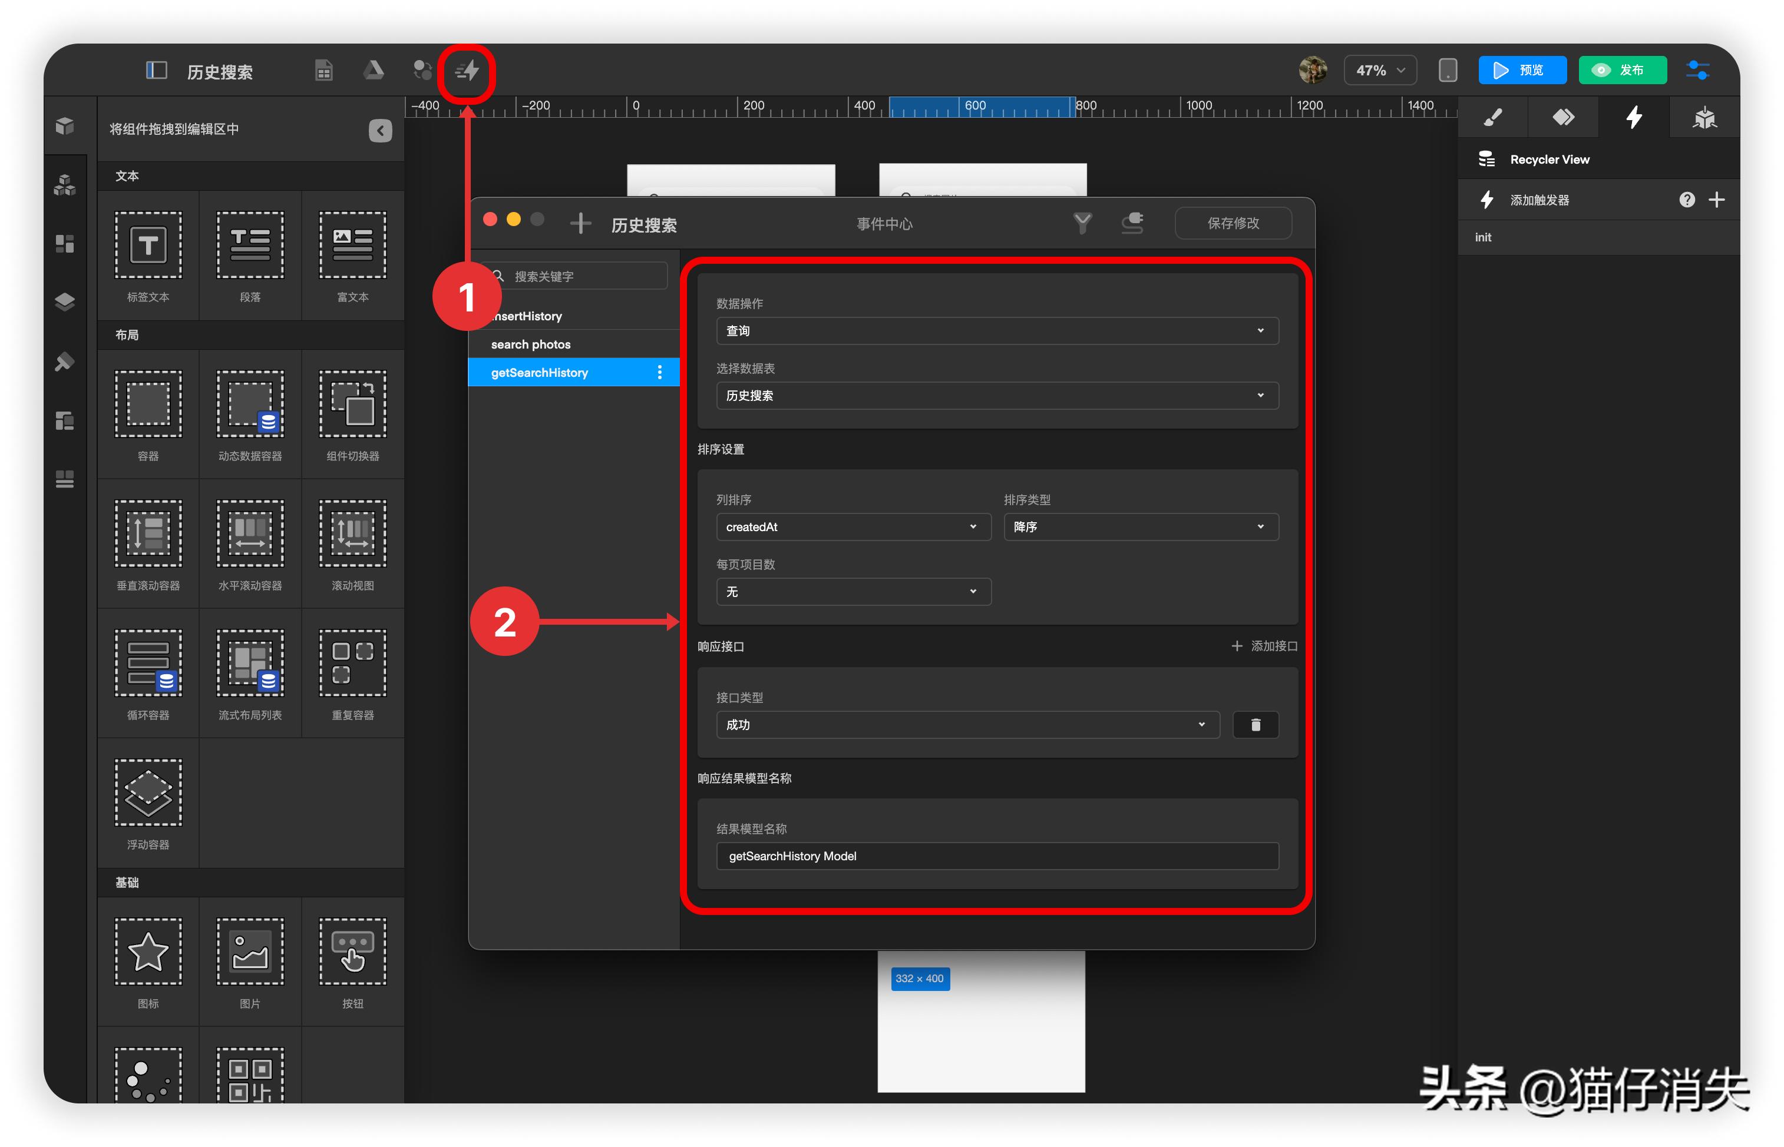1784x1147 pixels.
Task: Collapse the component panel with arrow button
Action: point(380,130)
